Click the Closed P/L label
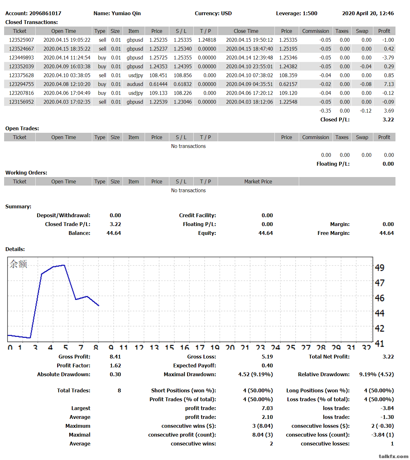Screen dimensions: 410x460 pos(335,120)
